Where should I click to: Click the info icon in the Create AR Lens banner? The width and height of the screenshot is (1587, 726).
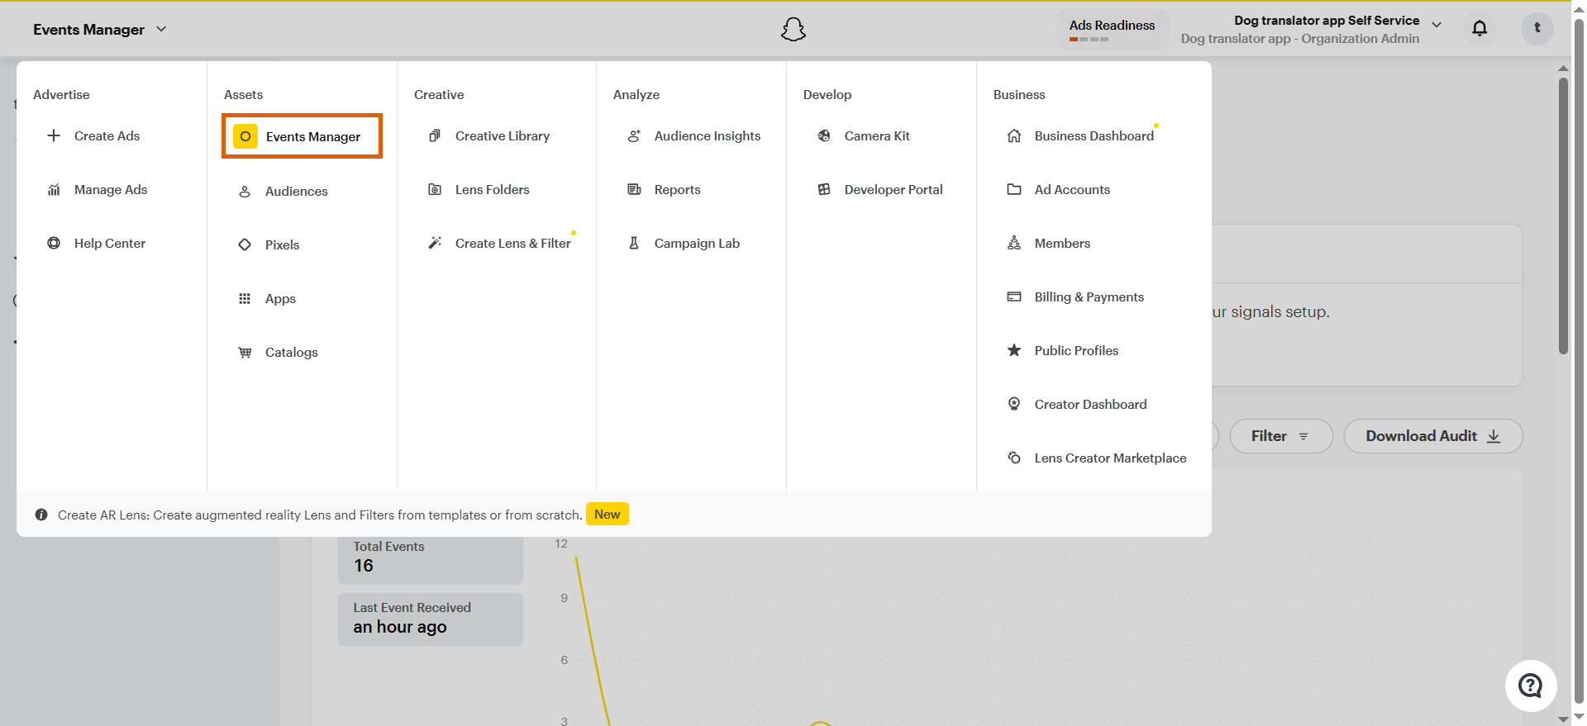(41, 515)
